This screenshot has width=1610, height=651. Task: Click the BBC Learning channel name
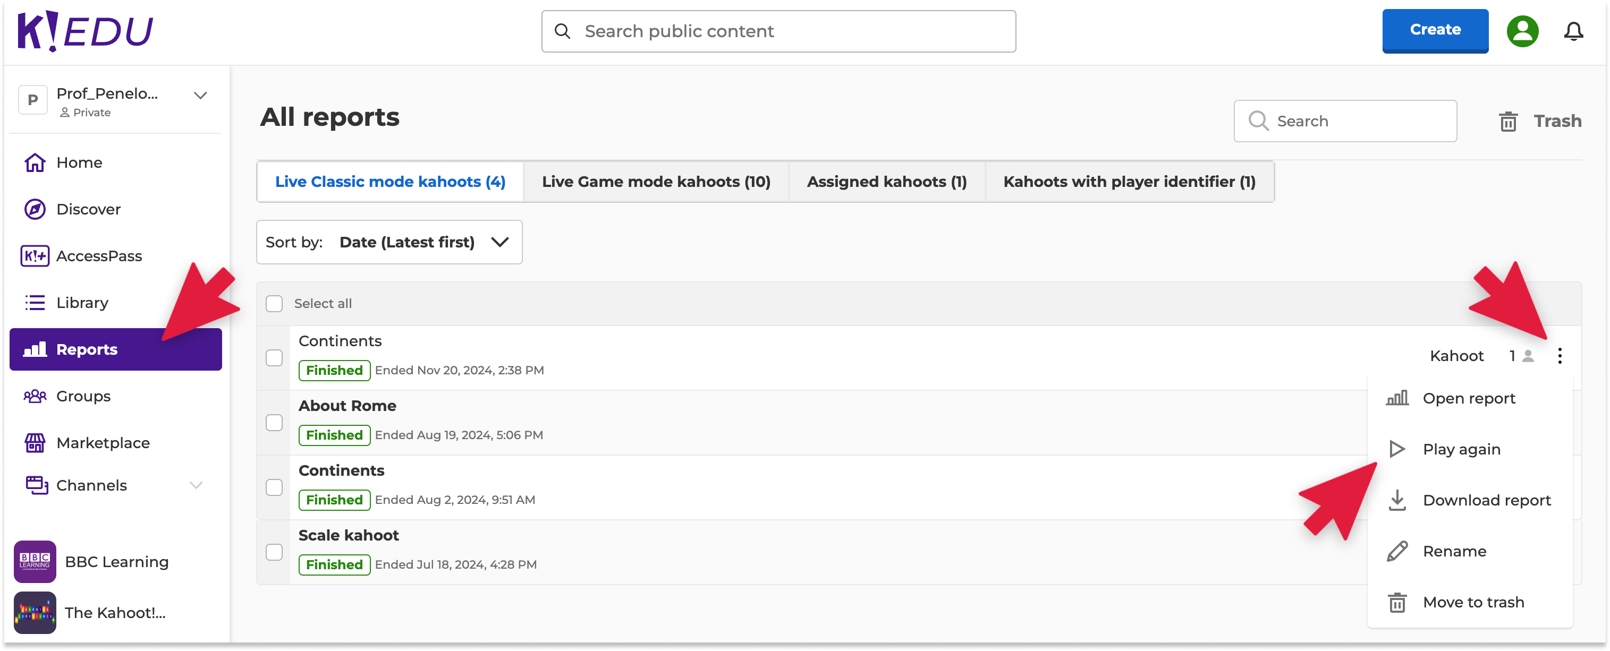pyautogui.click(x=117, y=562)
